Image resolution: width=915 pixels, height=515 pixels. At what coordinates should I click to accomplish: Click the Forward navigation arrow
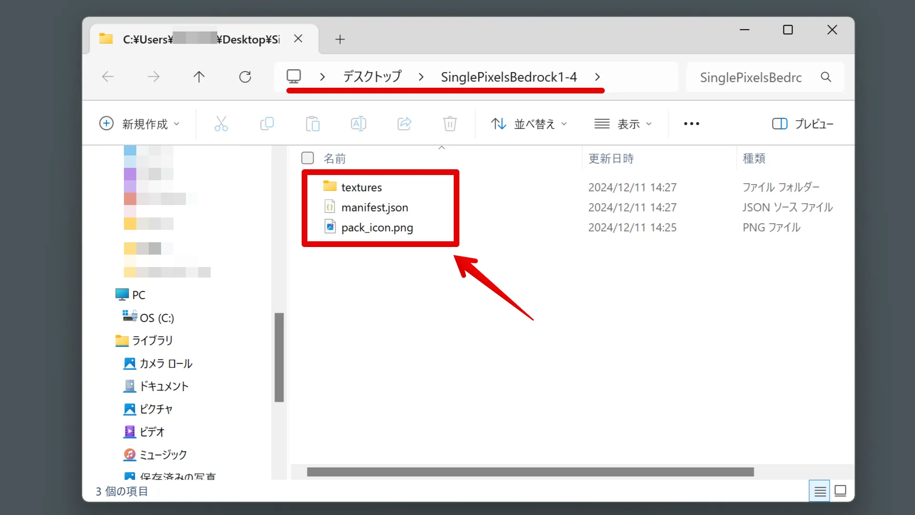pos(153,77)
